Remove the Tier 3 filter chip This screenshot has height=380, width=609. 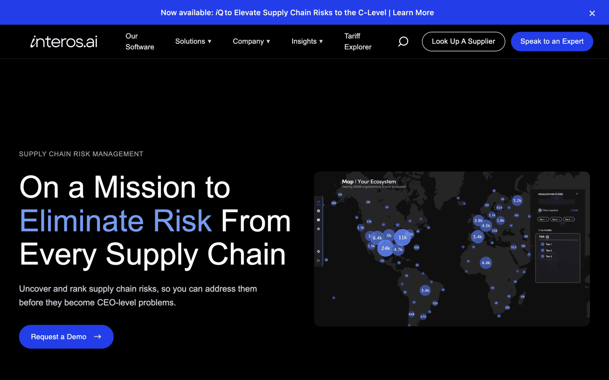tap(572, 220)
